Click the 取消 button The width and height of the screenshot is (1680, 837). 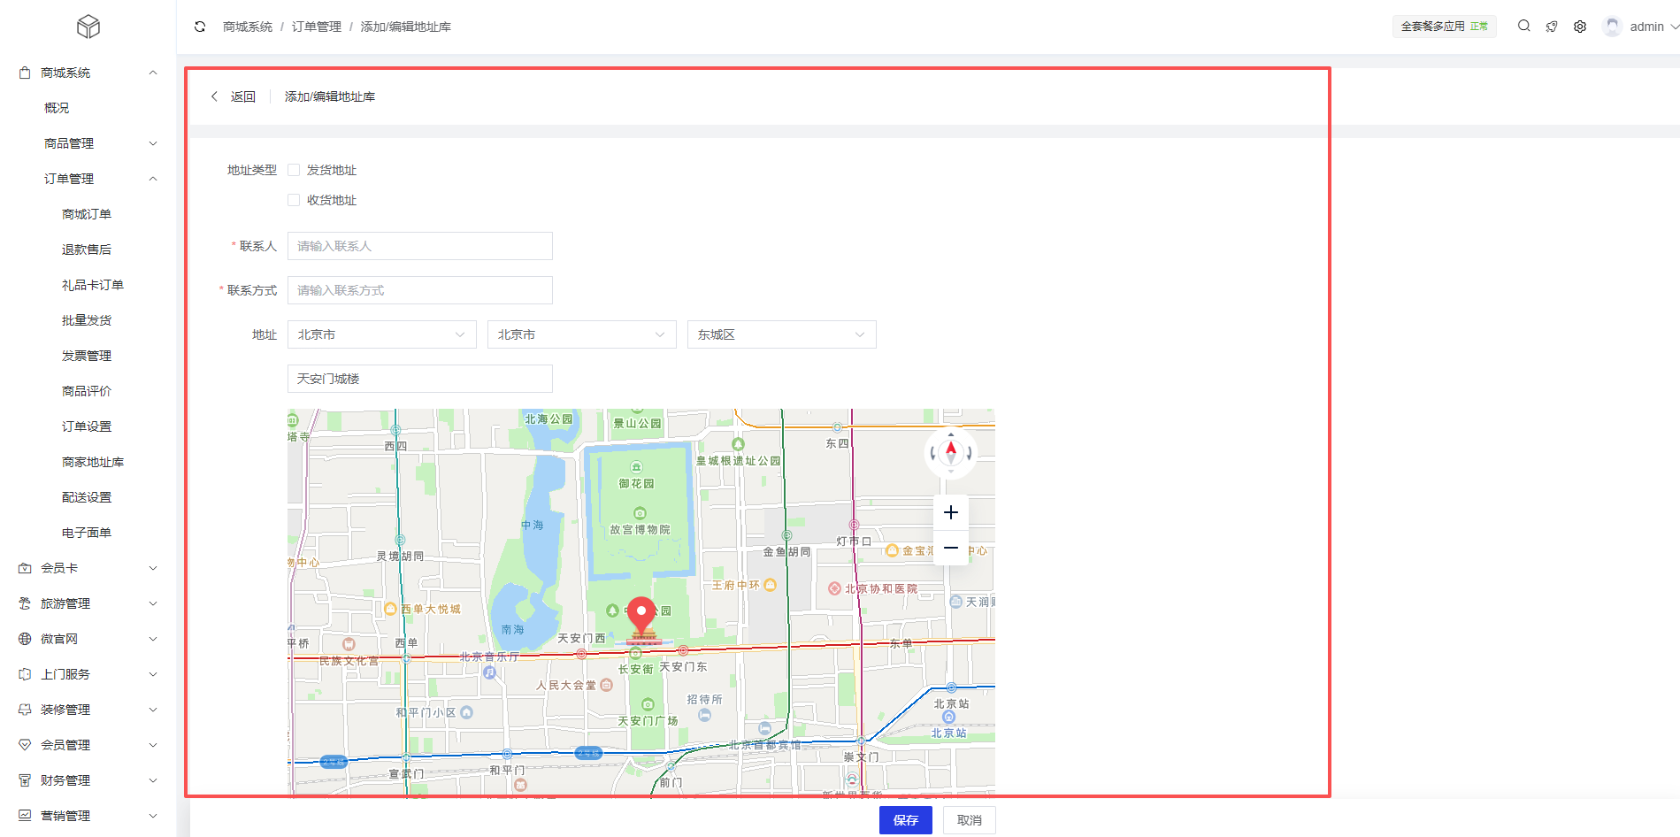[x=969, y=820]
